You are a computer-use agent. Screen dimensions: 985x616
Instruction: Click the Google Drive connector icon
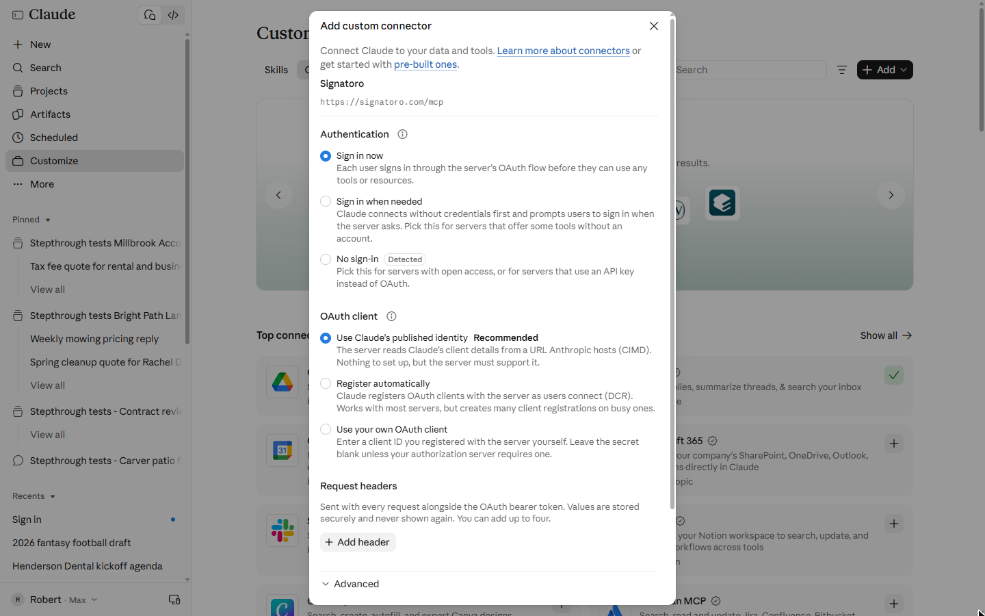coord(283,382)
